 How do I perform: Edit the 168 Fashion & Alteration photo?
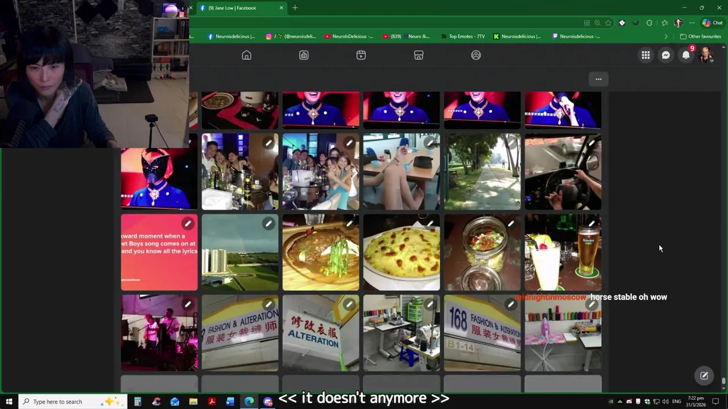coord(511,304)
